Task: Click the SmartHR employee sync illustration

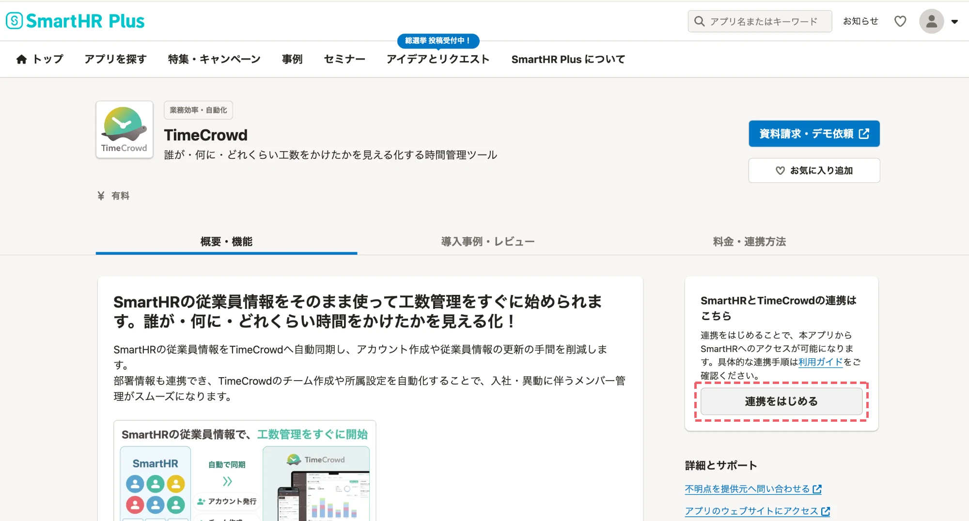Action: coord(245,471)
